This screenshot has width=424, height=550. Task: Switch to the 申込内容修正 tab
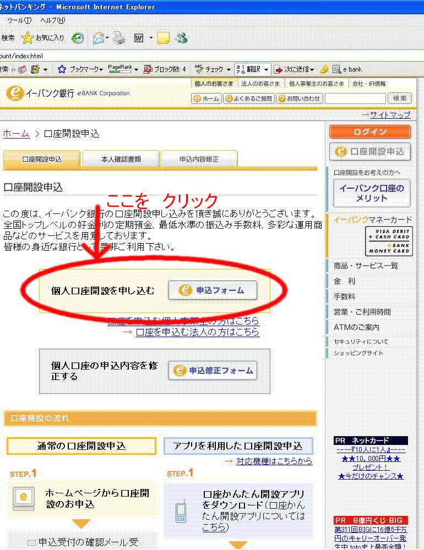199,159
